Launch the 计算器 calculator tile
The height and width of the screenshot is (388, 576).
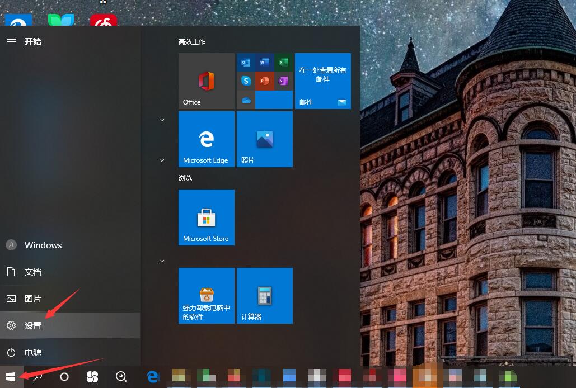(x=265, y=296)
